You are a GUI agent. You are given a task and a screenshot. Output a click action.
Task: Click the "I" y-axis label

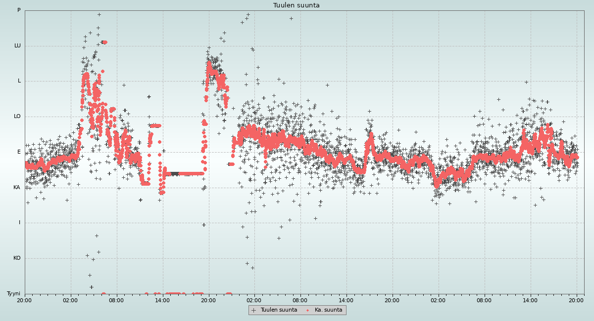point(20,223)
